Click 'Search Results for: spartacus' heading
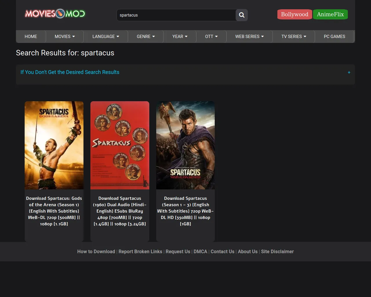 (65, 53)
